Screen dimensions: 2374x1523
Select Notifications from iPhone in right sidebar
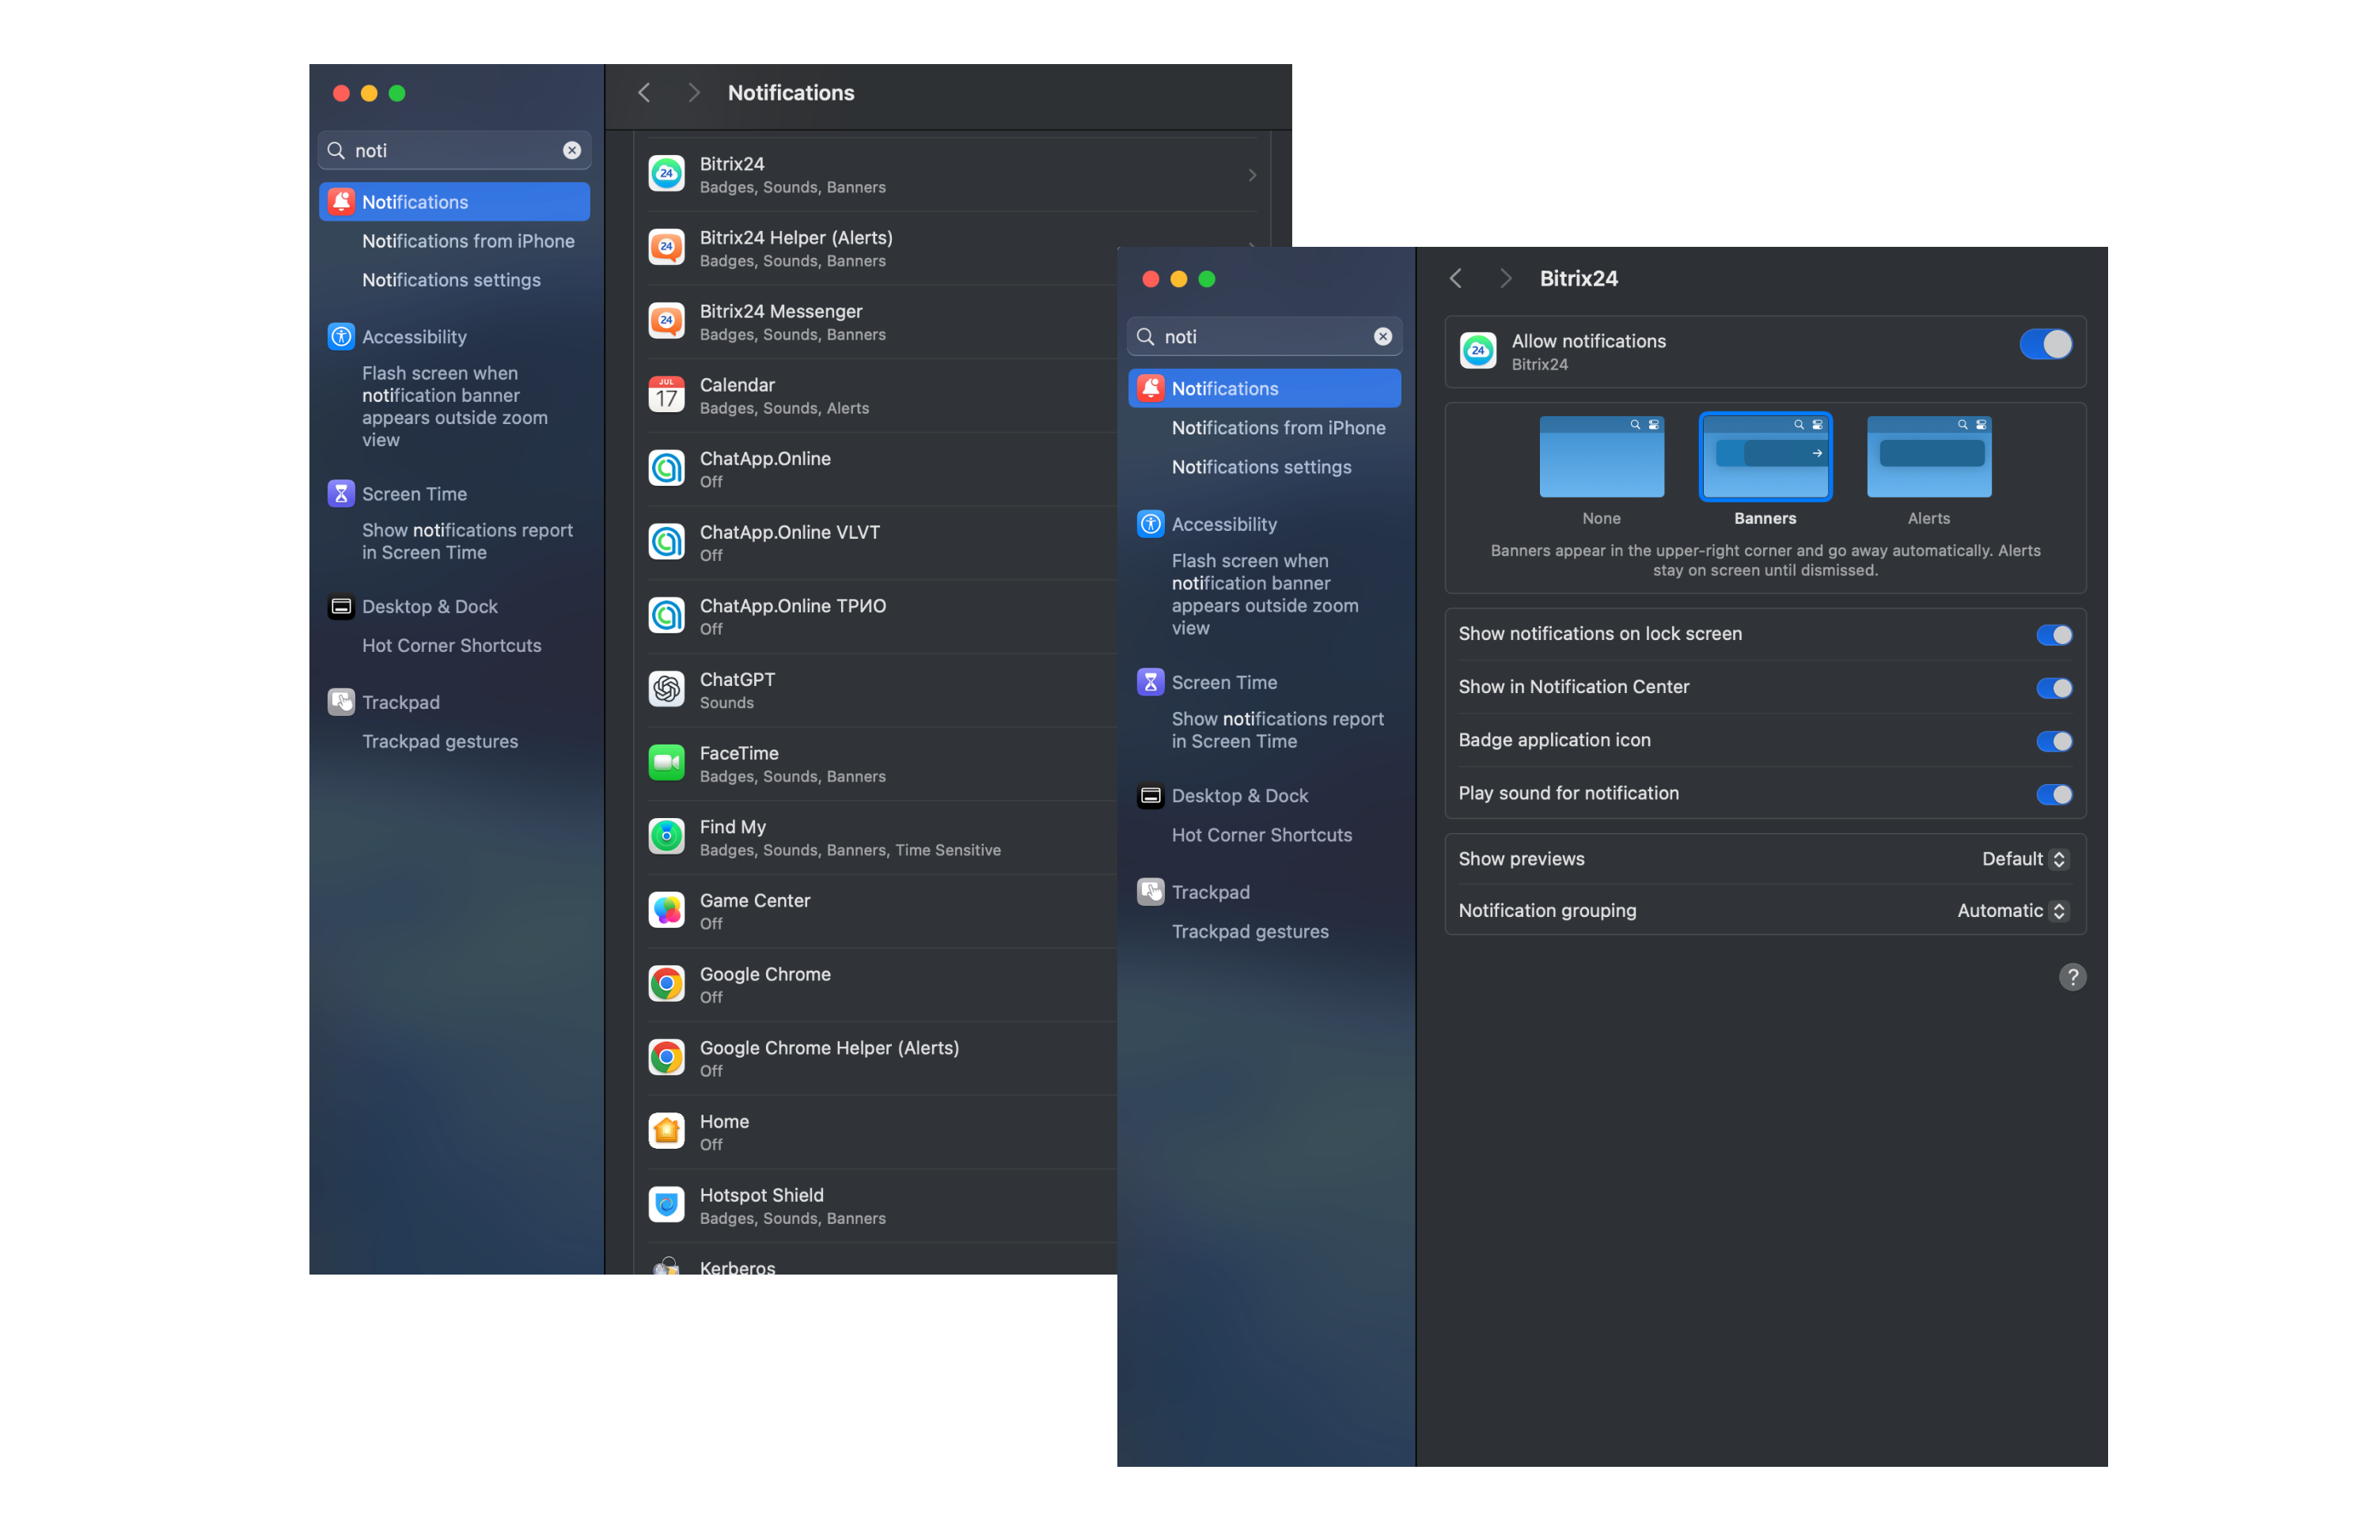point(1278,428)
